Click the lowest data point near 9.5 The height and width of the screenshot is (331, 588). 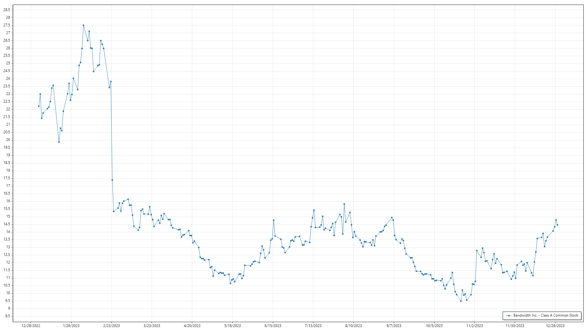461,301
